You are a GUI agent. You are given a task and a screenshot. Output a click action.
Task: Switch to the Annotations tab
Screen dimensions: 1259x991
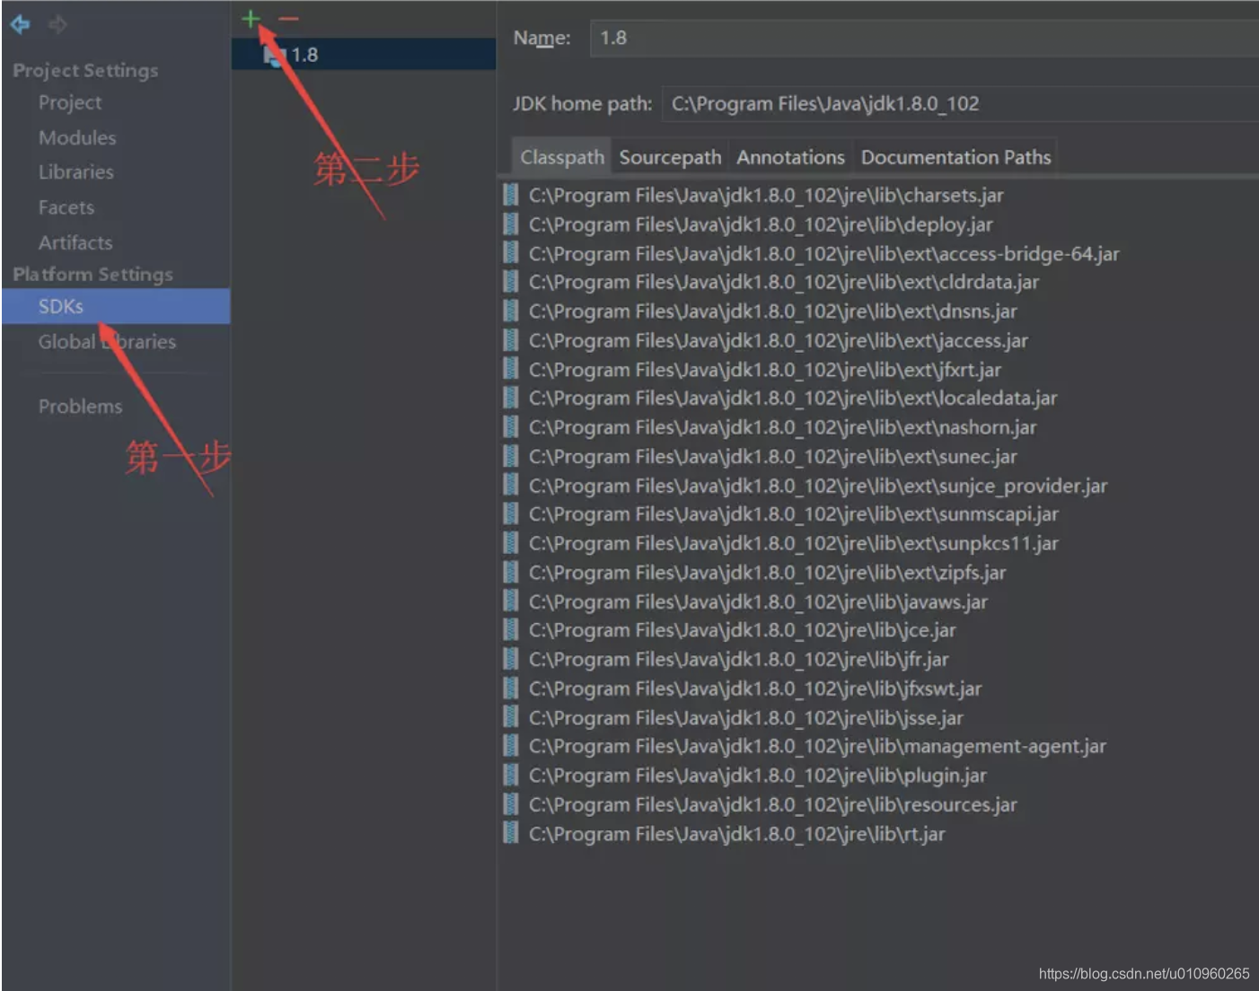tap(790, 157)
